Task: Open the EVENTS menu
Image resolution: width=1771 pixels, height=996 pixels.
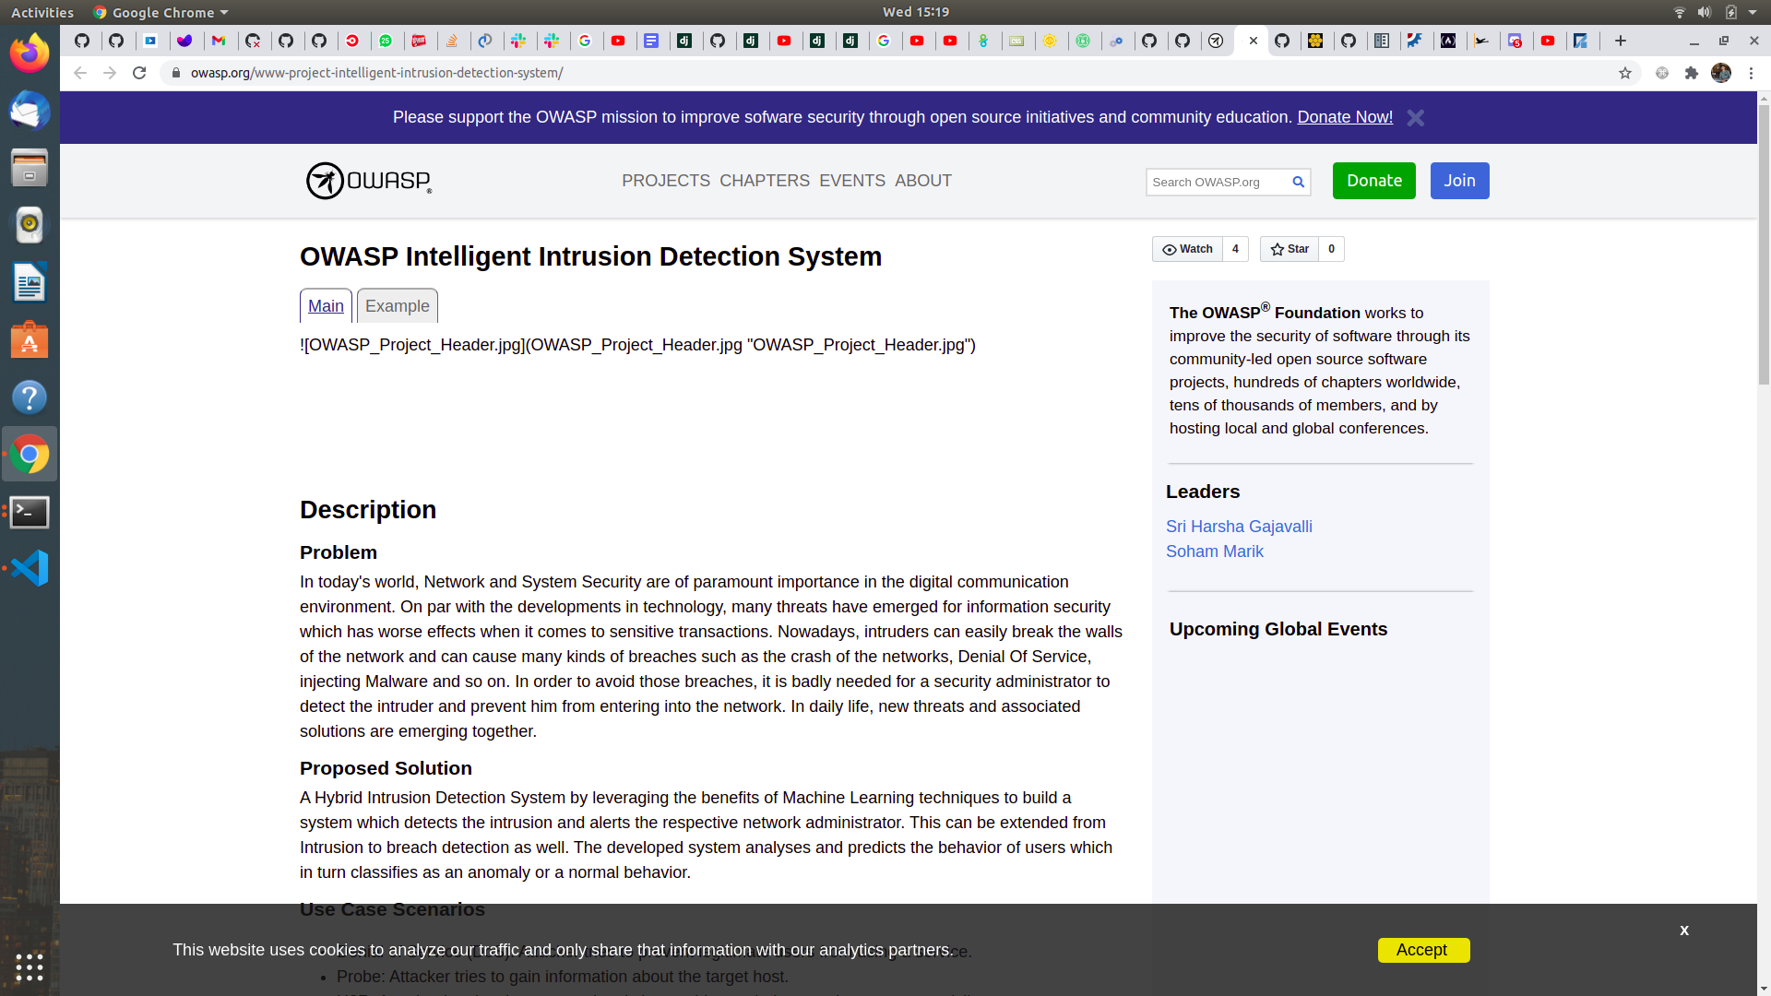Action: tap(852, 181)
